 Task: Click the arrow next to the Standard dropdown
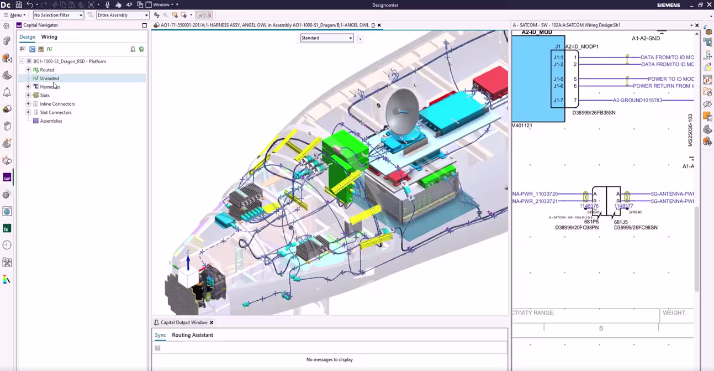click(x=360, y=39)
